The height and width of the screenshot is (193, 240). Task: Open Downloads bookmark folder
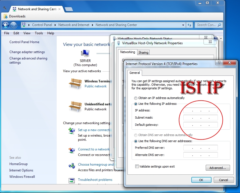[14, 16]
